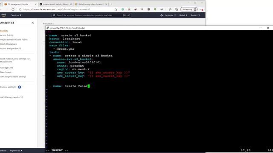
Task: Click the bucket name 'londoniac01010101'
Action: (84, 62)
